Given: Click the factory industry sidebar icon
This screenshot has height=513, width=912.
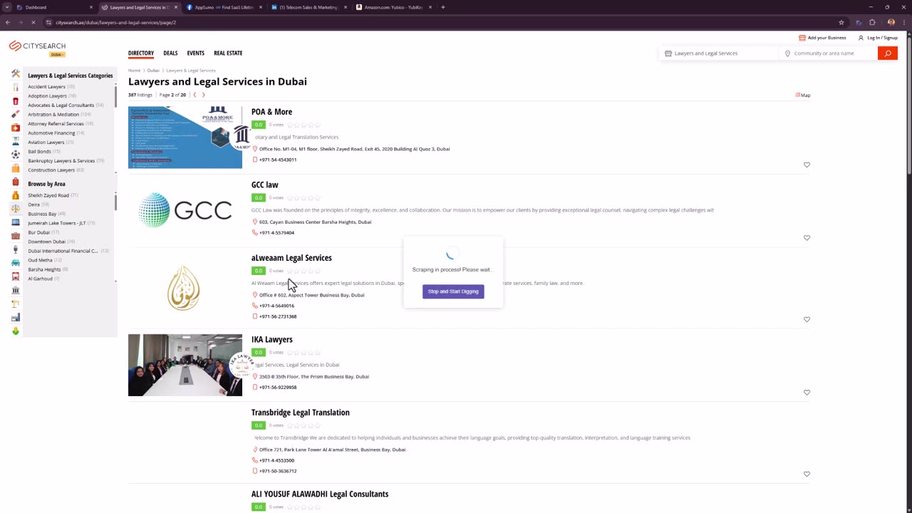Looking at the screenshot, I should tap(16, 317).
